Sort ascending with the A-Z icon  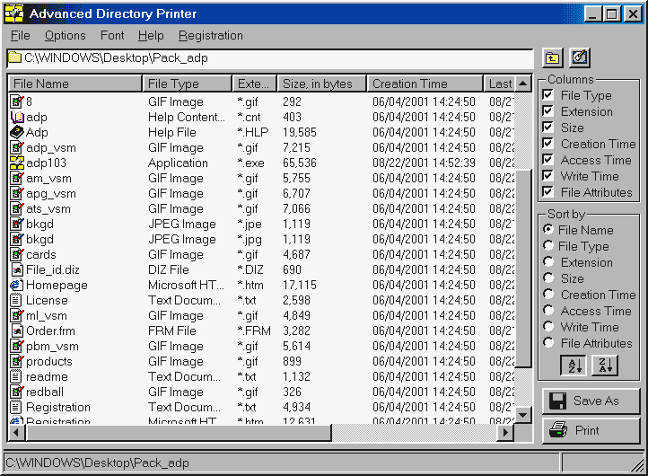coord(572,366)
